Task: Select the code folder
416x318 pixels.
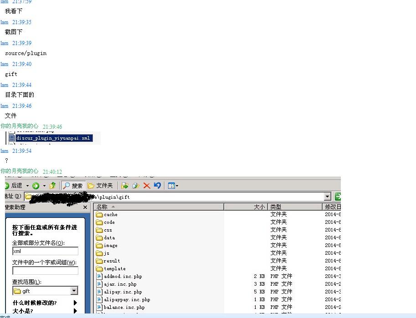Action: (105, 222)
